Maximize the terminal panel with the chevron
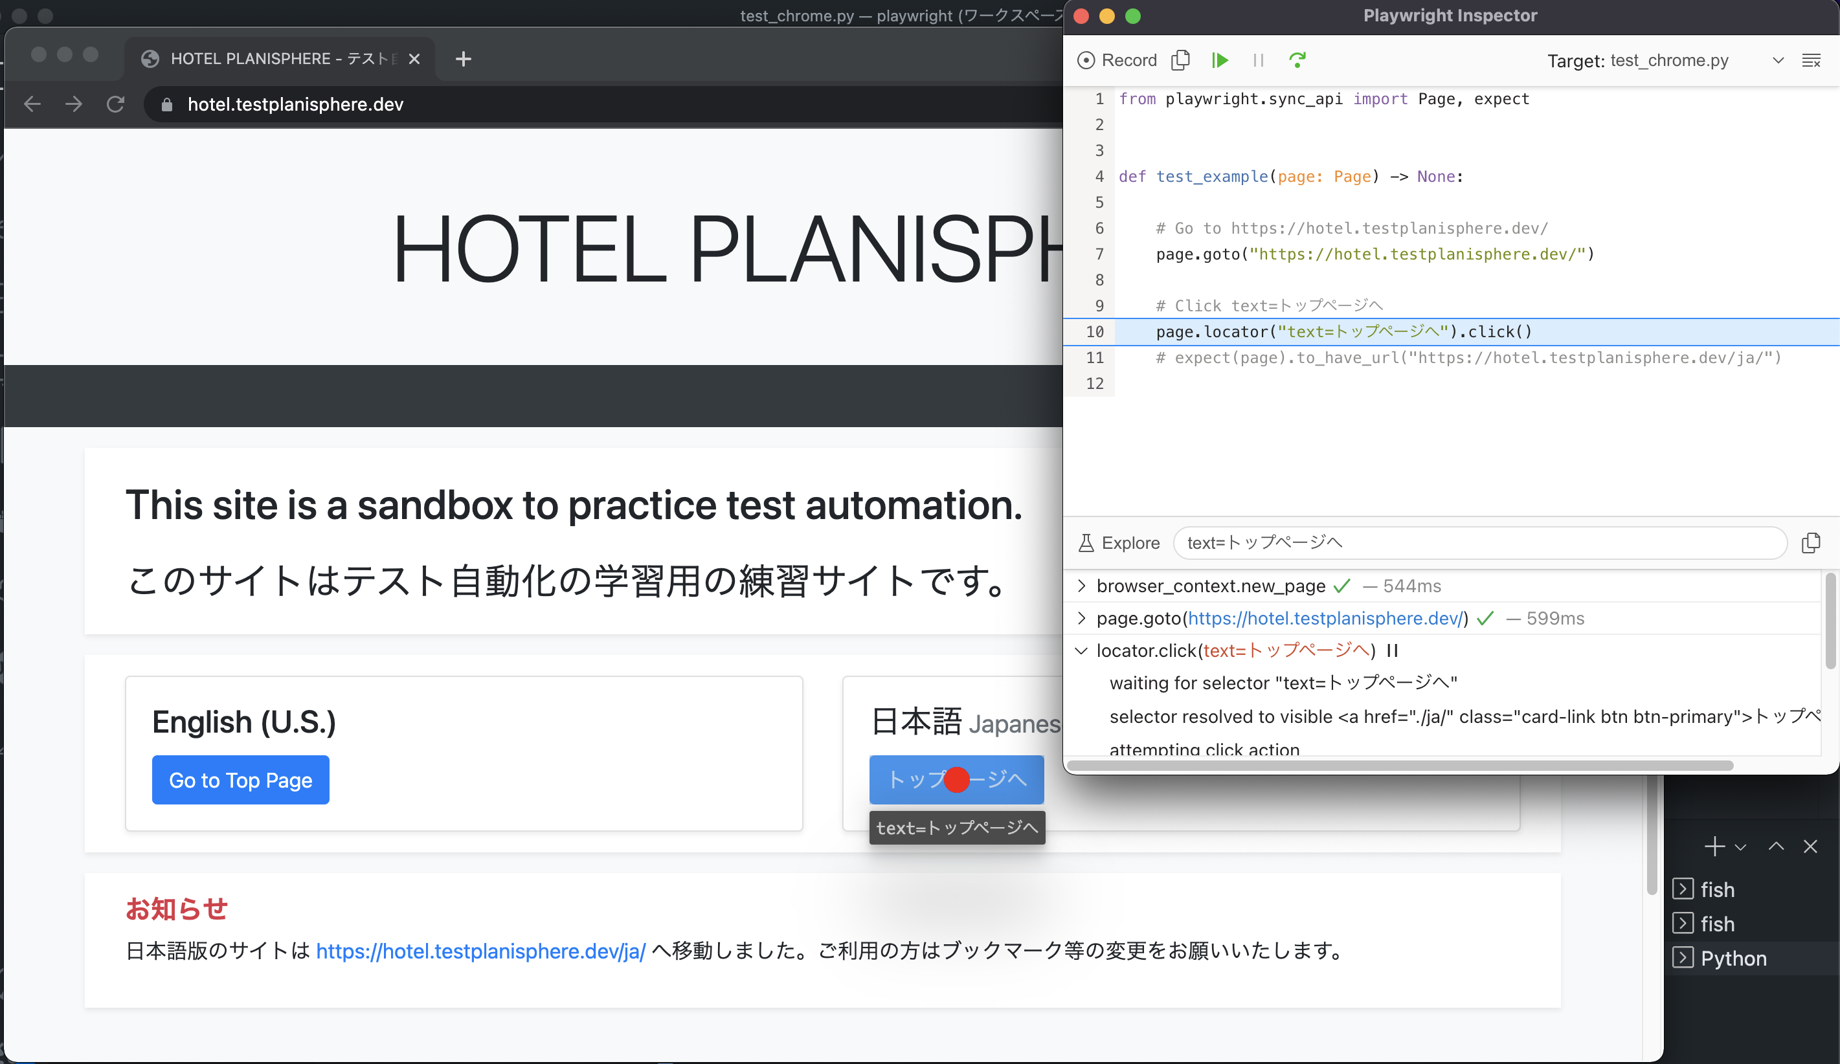Viewport: 1840px width, 1064px height. pos(1776,847)
